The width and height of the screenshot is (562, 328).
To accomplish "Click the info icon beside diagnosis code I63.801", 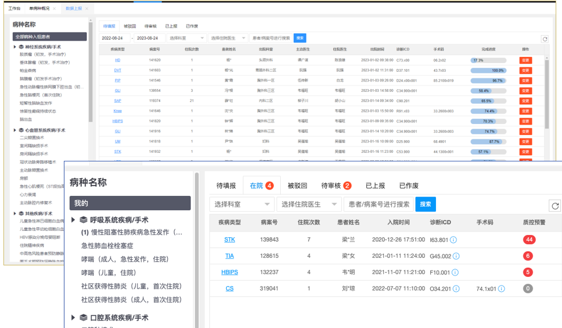I will 454,240.
